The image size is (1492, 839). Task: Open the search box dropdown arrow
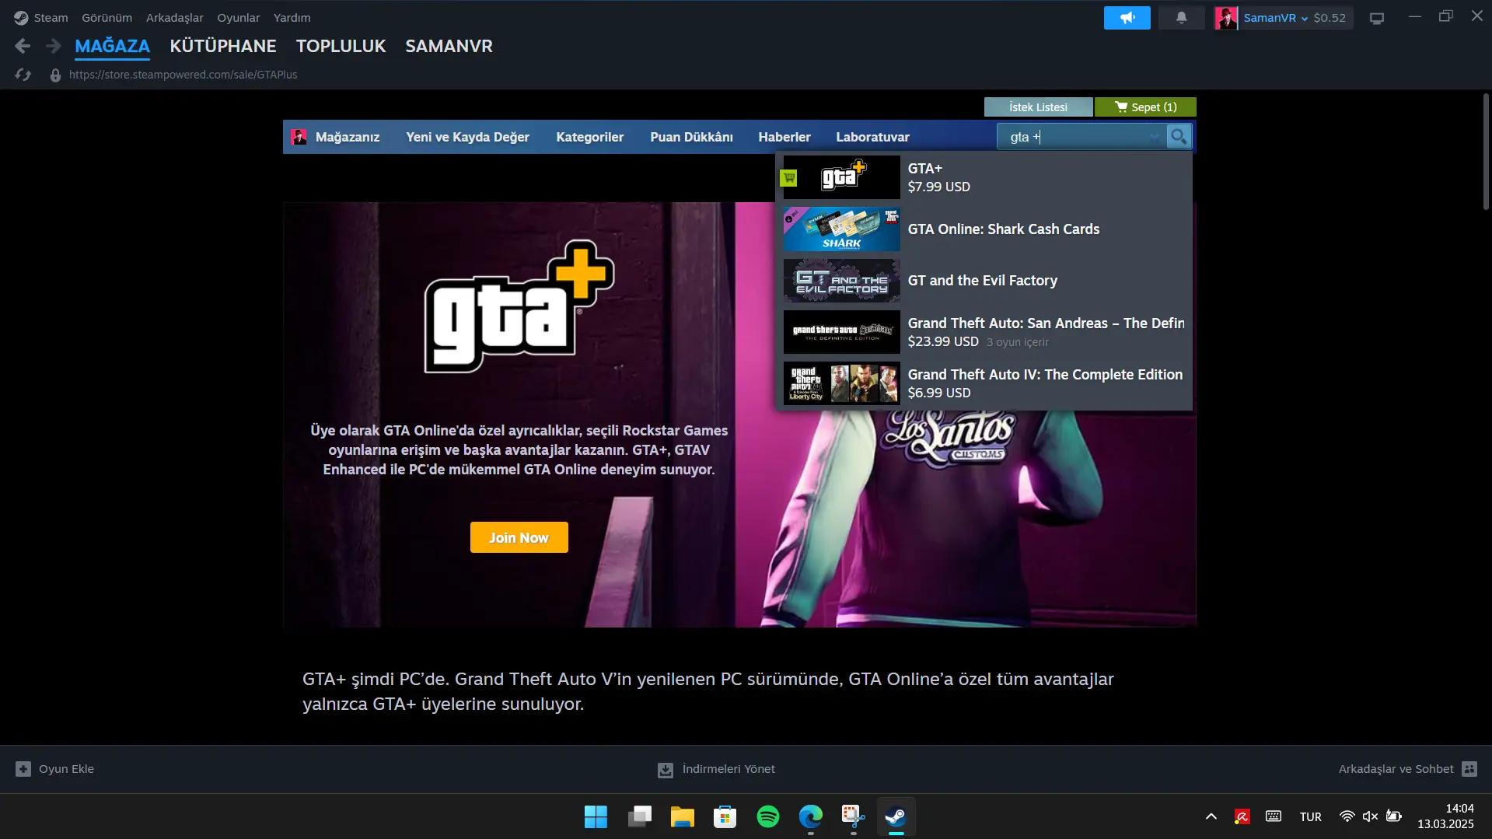click(1155, 137)
